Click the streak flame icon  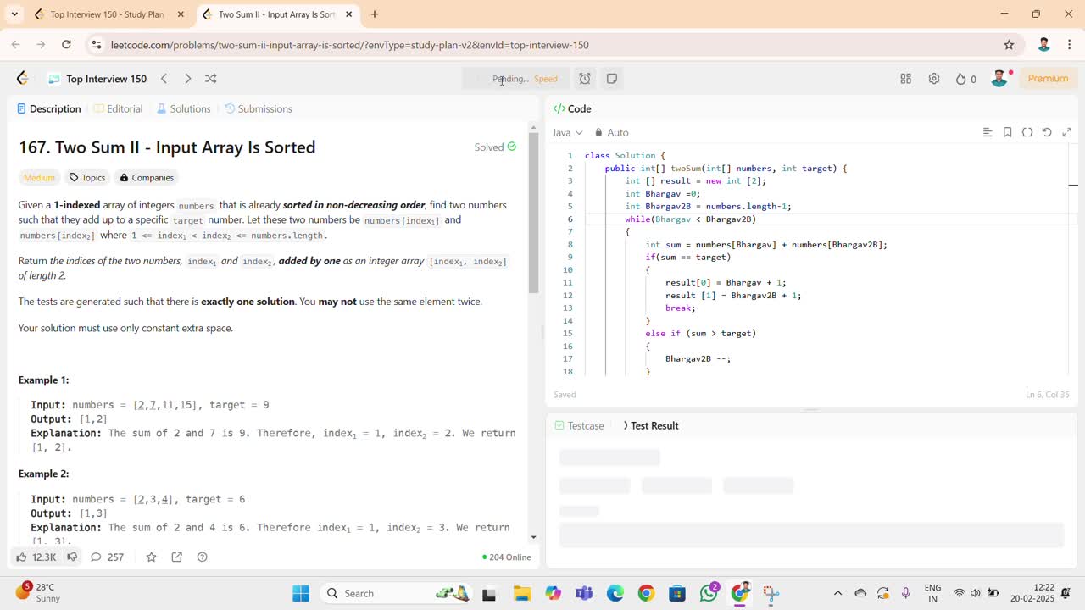(961, 79)
